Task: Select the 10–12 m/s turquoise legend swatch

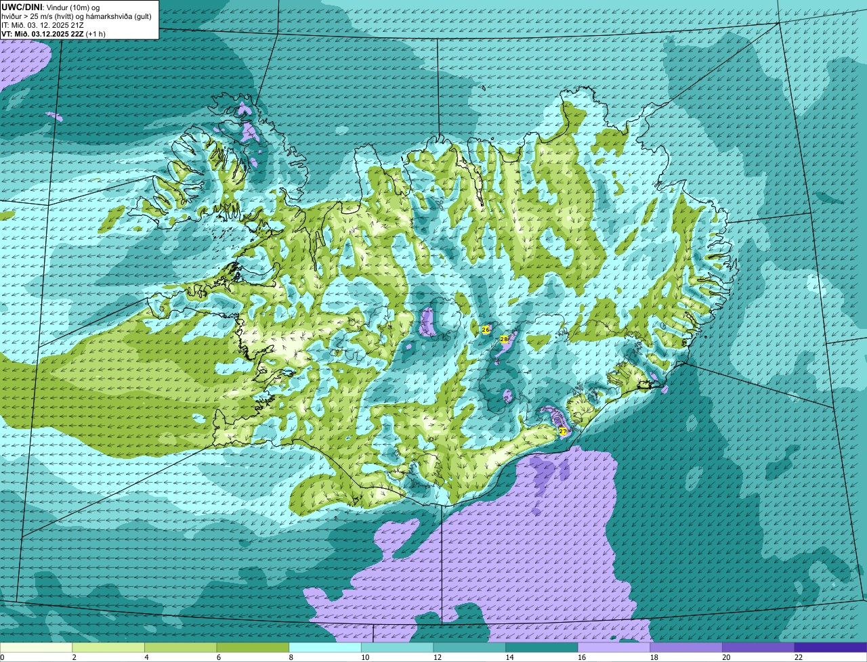Action: pos(398,648)
